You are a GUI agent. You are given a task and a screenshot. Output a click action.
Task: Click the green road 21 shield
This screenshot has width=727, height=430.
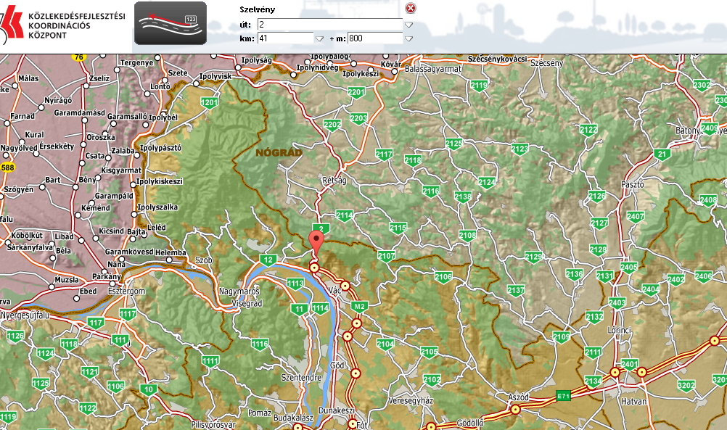[x=661, y=154]
